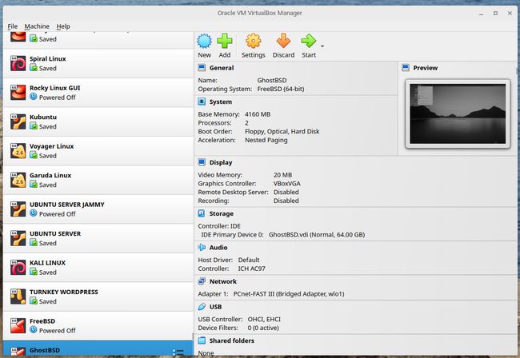
Task: Select the Rocky Linux GUI VM icon
Action: click(18, 93)
